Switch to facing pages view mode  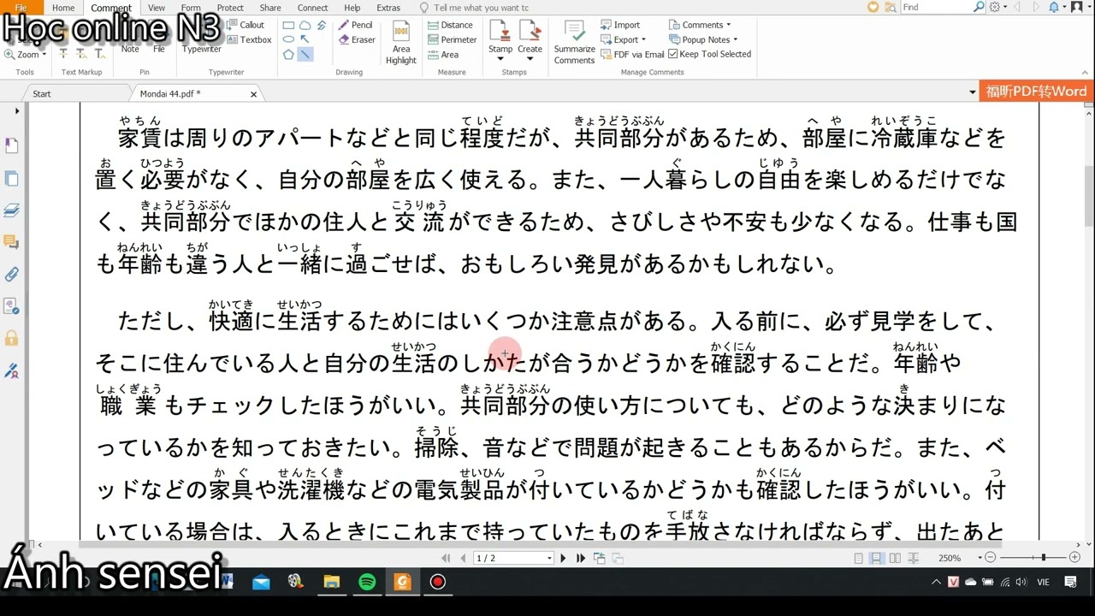click(895, 558)
